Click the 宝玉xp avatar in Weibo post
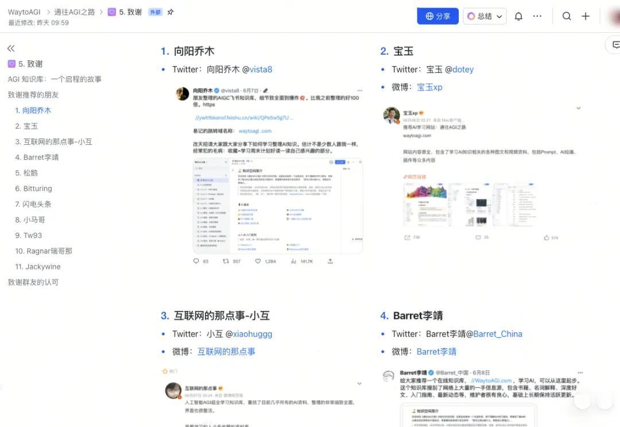The image size is (620, 427). (x=392, y=115)
